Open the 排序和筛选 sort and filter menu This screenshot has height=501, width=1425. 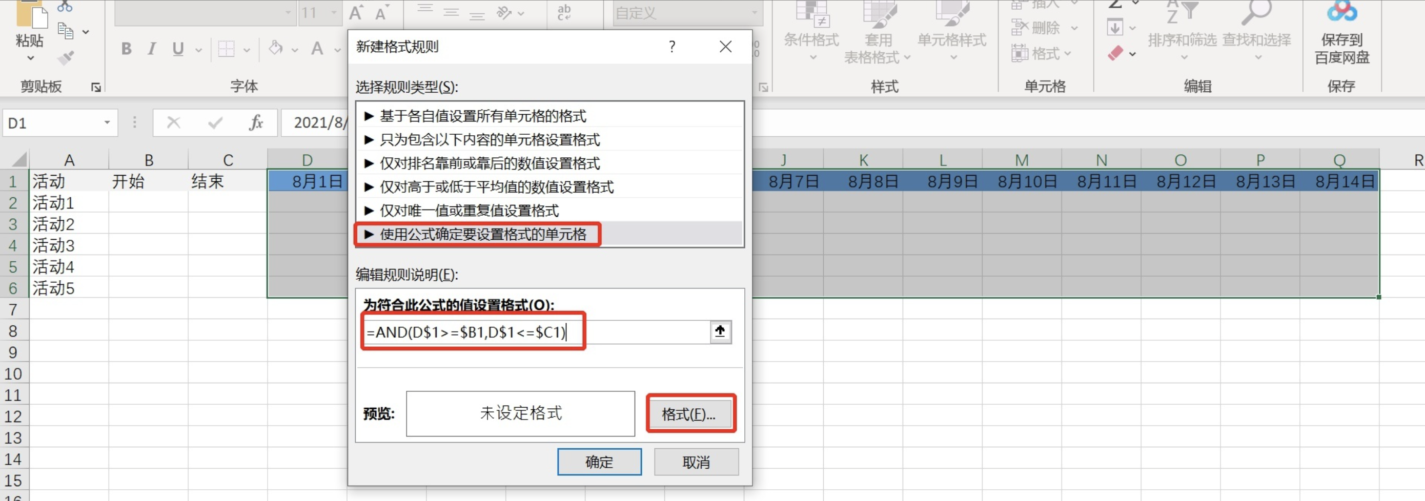[1182, 30]
